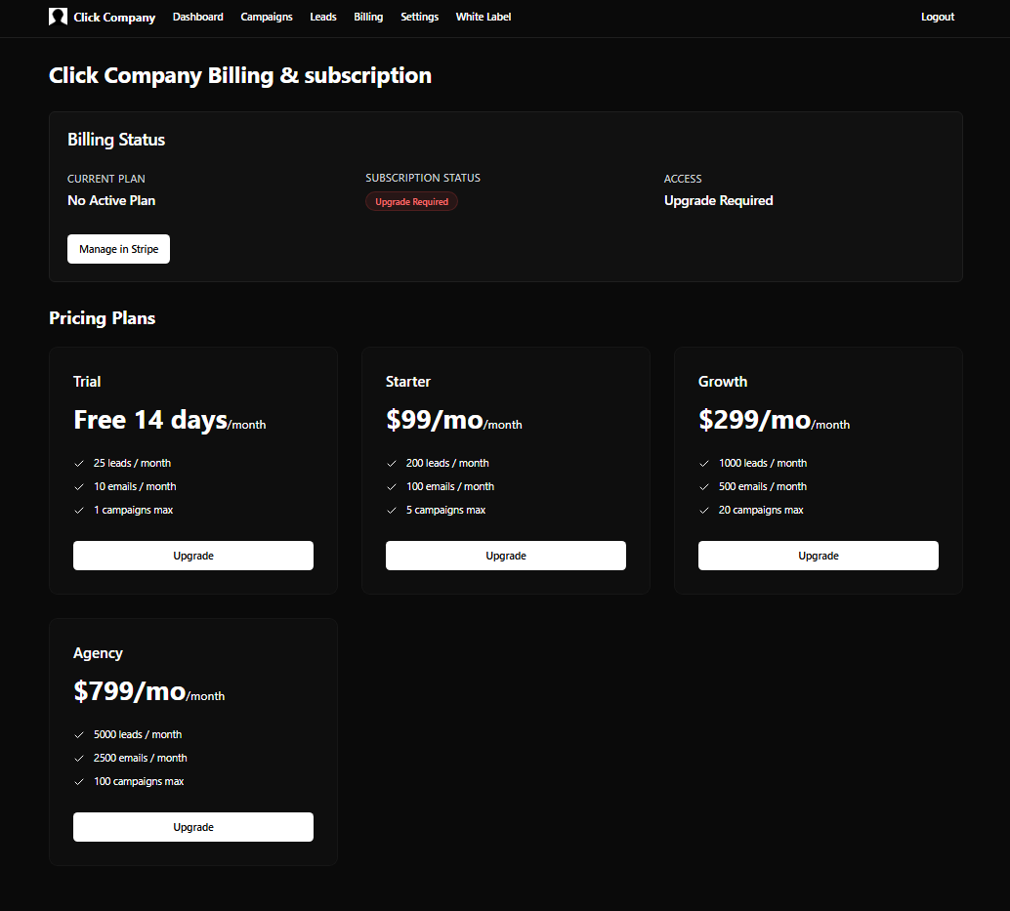Click the '$299/mo' price text

coord(755,420)
